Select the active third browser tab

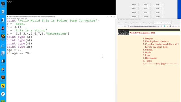point(162,23)
